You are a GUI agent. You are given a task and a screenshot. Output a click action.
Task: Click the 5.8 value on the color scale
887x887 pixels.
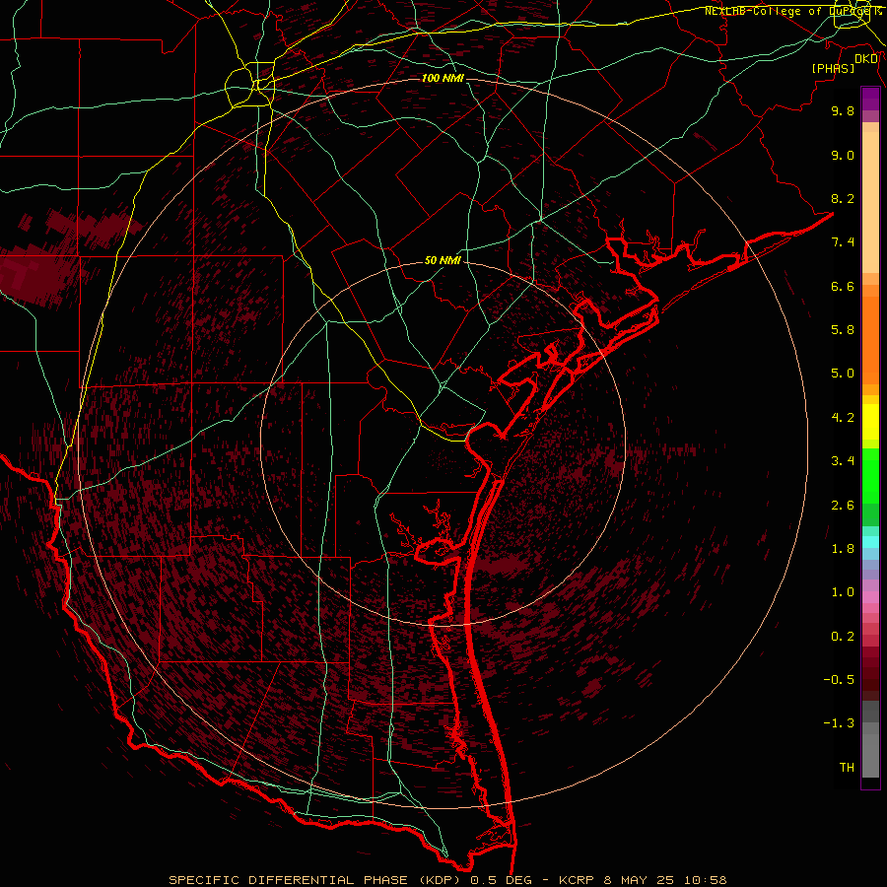pyautogui.click(x=843, y=330)
